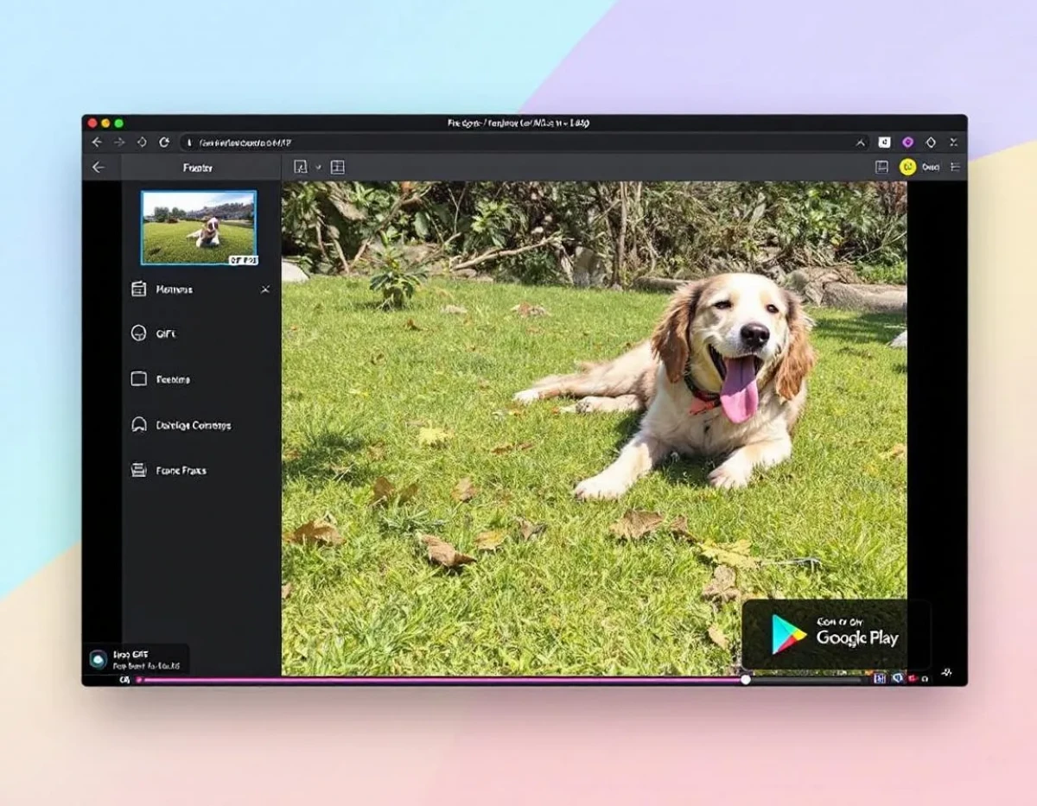Click the red icon in the bottom-right controls
Screen dimensions: 1037x806
tap(913, 679)
